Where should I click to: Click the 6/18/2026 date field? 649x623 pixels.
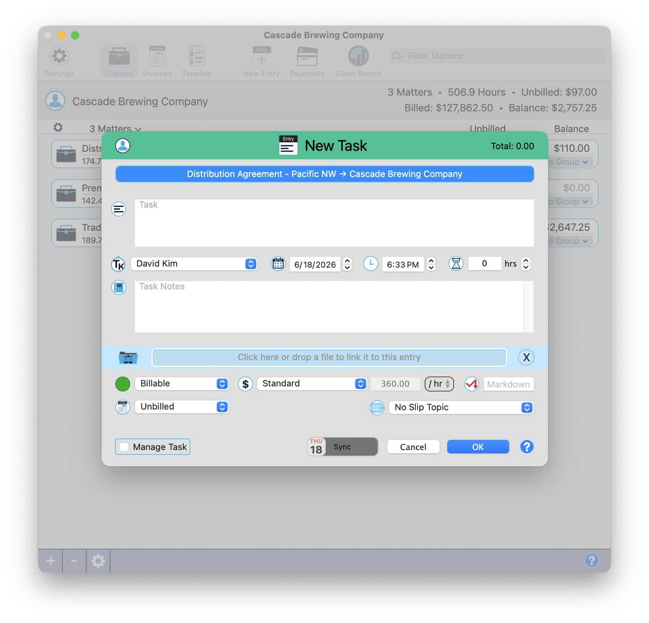click(315, 265)
